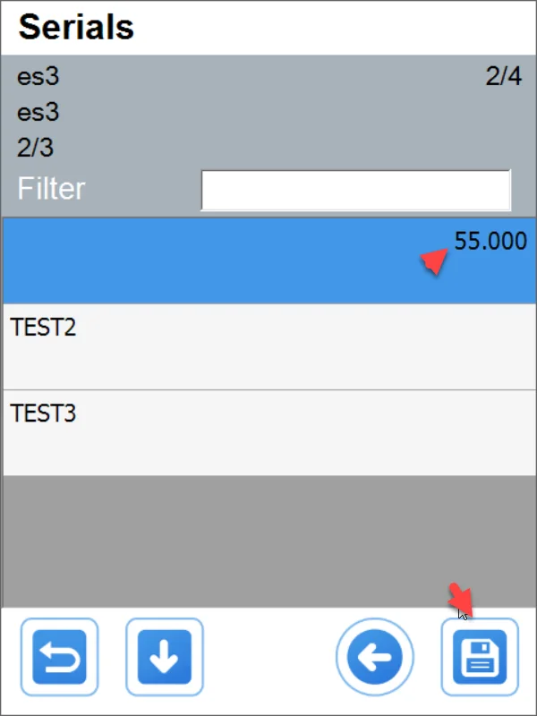The width and height of the screenshot is (537, 716).
Task: Click the 55.000 quantity value
Action: (490, 242)
